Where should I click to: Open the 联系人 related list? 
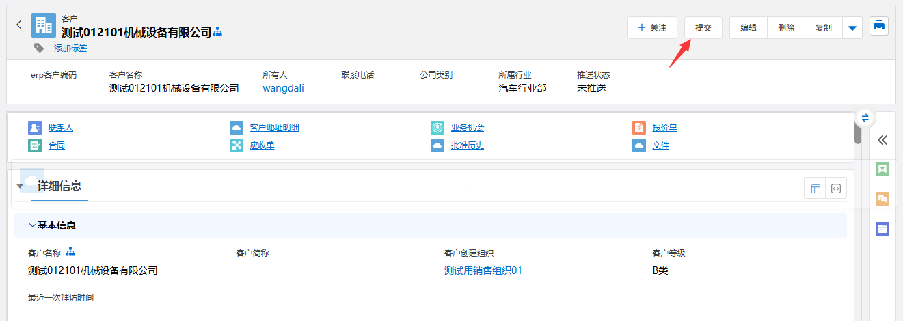[60, 128]
